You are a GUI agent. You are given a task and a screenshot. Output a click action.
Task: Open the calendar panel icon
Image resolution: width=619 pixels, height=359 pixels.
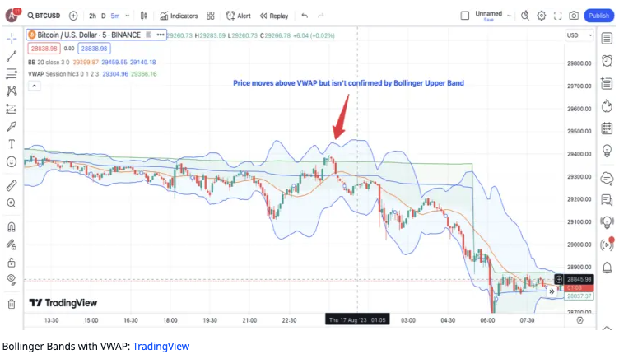[x=607, y=128]
